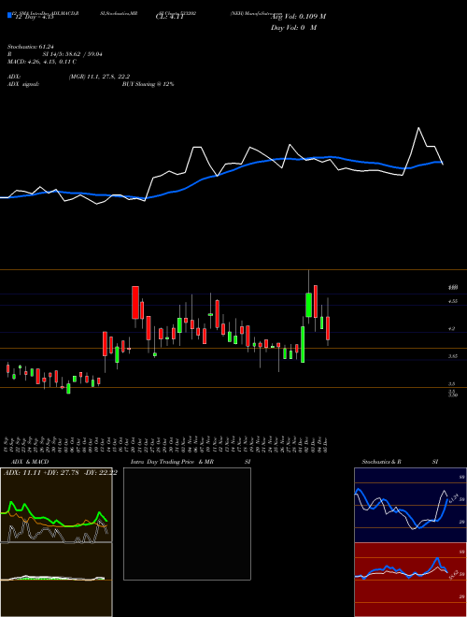Click the last red candlestick on the chart
This screenshot has width=467, height=617.
[x=328, y=328]
